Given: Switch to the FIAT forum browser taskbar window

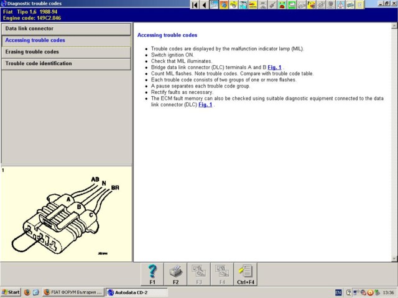Looking at the screenshot, I should coord(73,292).
